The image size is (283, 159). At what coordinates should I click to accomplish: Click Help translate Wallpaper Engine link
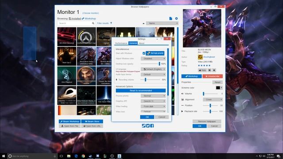coord(128,72)
